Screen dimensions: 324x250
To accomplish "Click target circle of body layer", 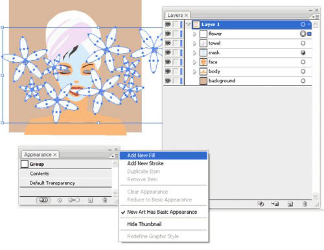I will pos(303,71).
